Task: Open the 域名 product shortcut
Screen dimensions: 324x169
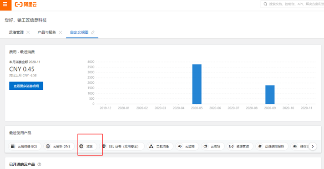Action: [87, 146]
